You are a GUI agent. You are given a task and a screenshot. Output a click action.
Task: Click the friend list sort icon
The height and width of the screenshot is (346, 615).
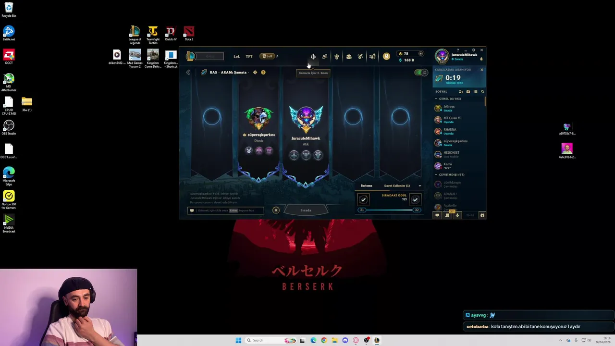475,91
